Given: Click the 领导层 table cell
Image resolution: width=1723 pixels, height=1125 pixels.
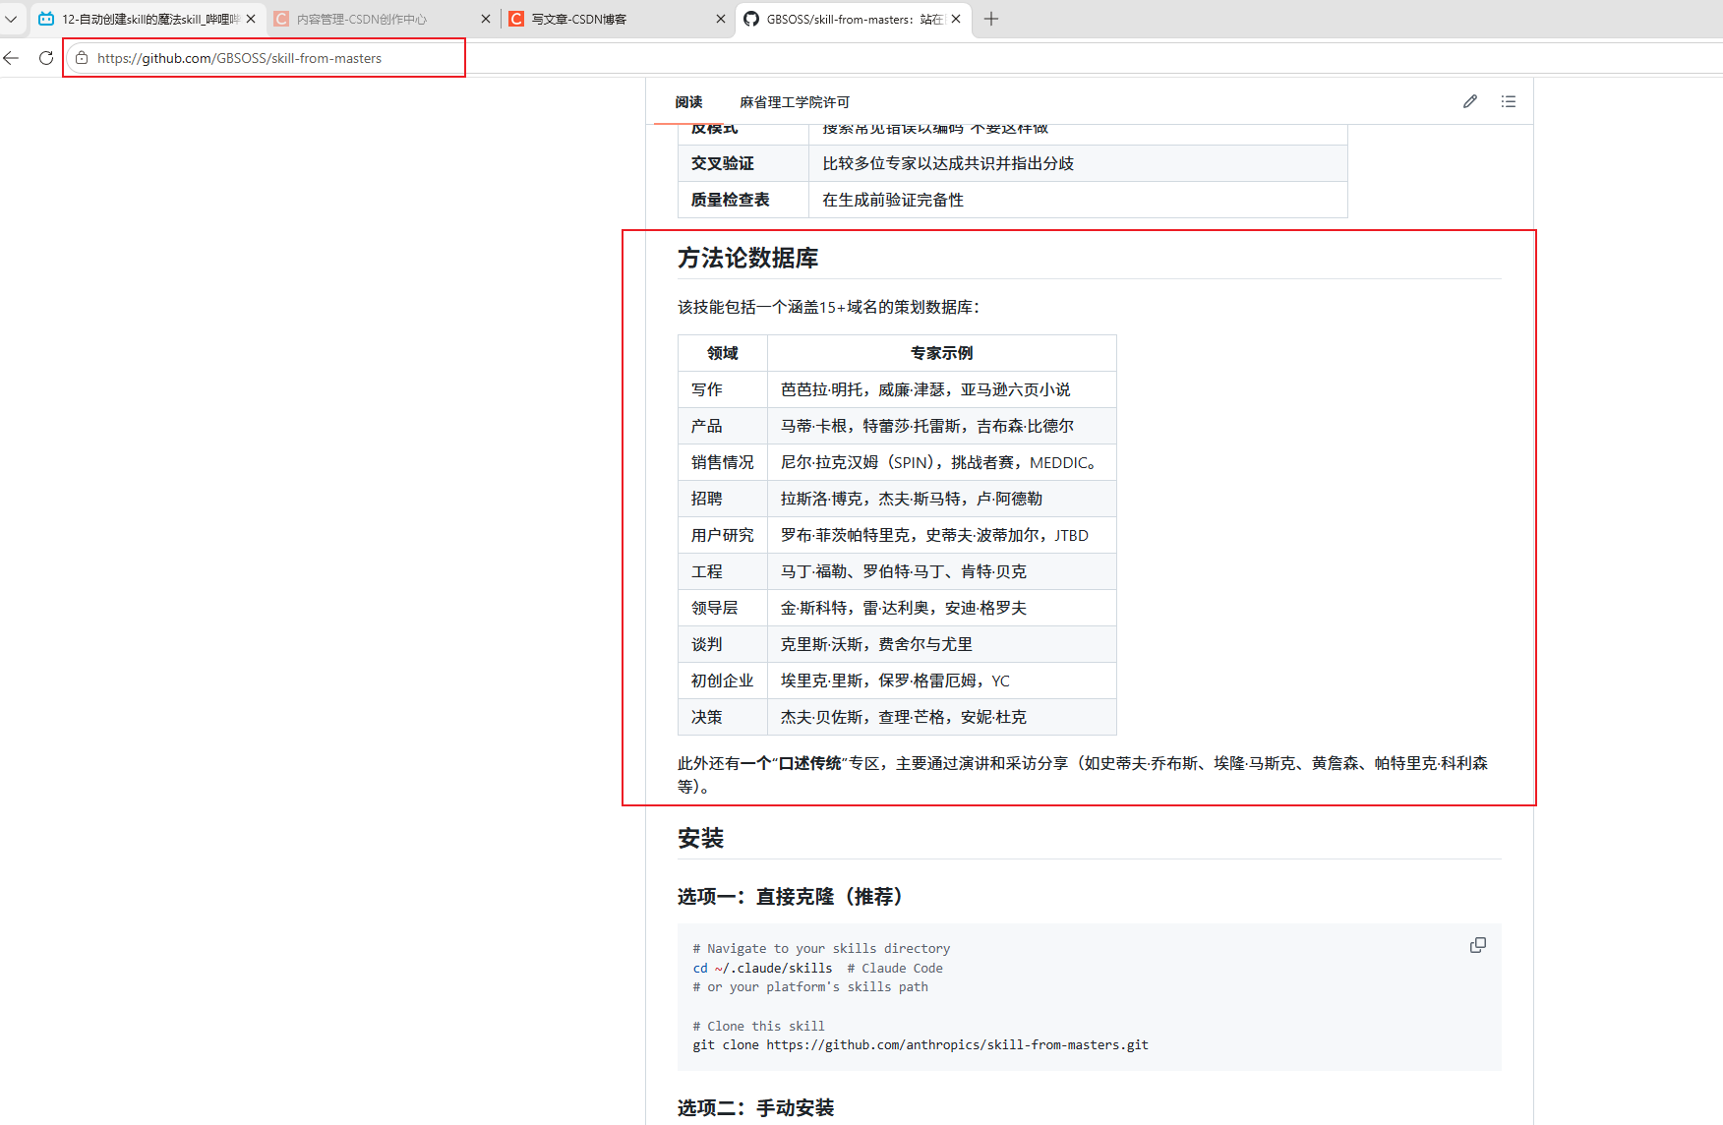Looking at the screenshot, I should click(x=723, y=608).
